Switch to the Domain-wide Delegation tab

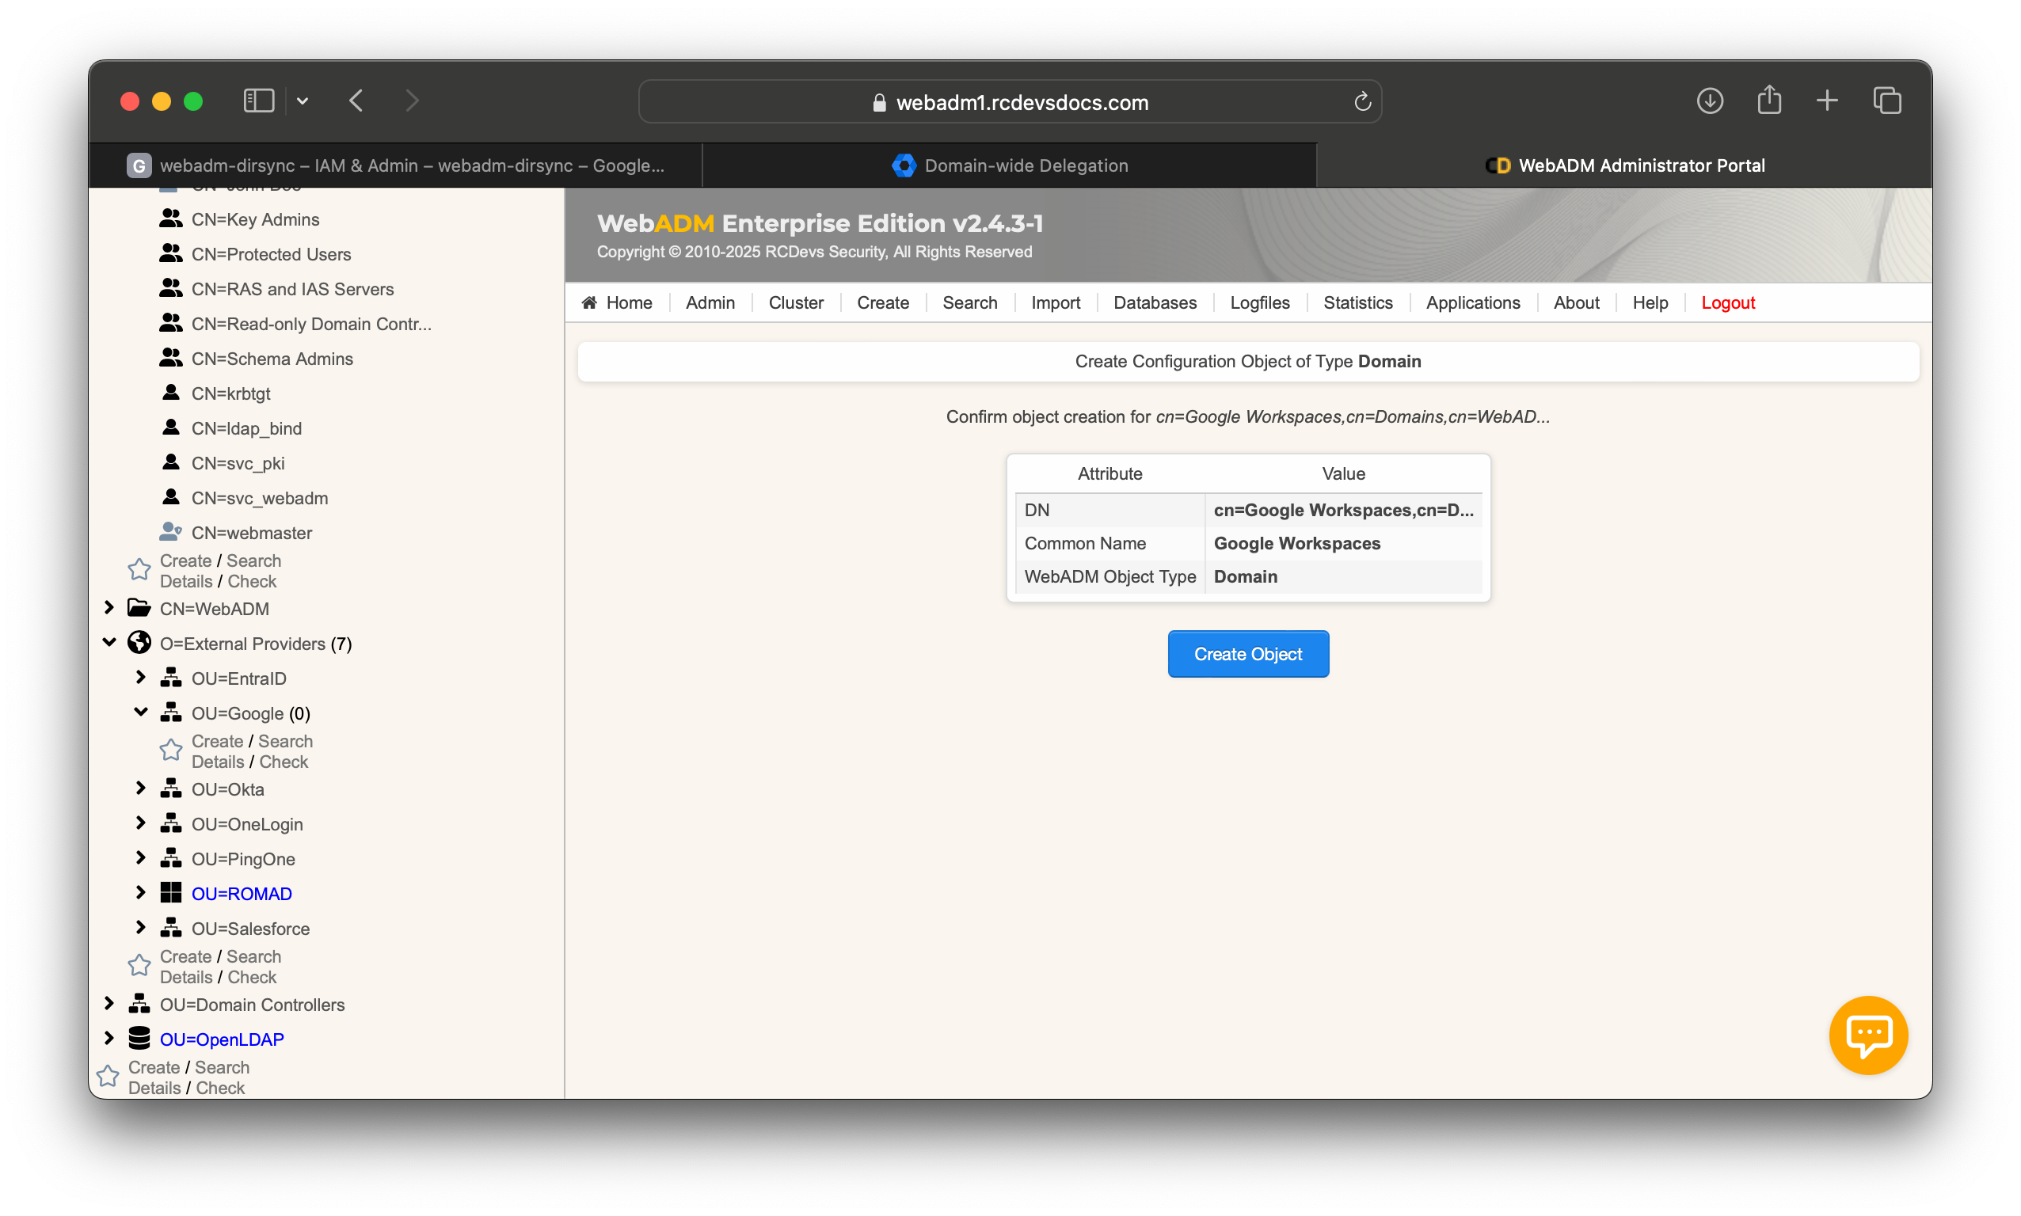click(1009, 165)
